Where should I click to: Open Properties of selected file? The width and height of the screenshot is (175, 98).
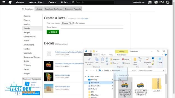point(147,61)
